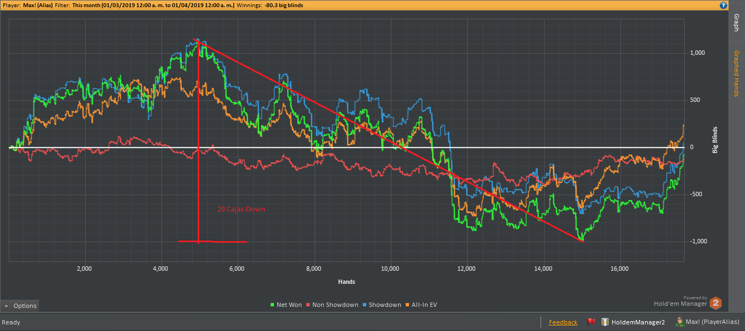Image resolution: width=745 pixels, height=331 pixels.
Task: Click the "-1,000" big blinds axis label
Action: pos(698,242)
